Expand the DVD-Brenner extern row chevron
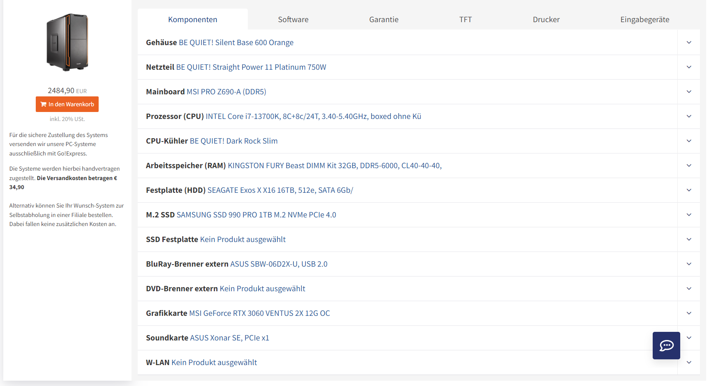Image resolution: width=709 pixels, height=386 pixels. [689, 288]
